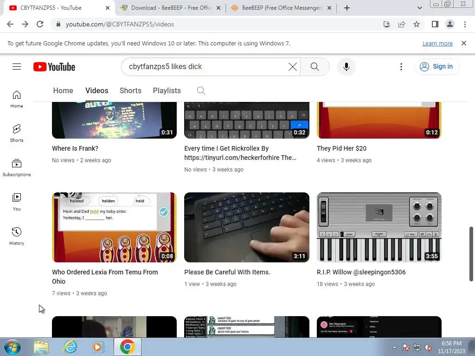Open Windows Explorer from taskbar

coord(41,347)
